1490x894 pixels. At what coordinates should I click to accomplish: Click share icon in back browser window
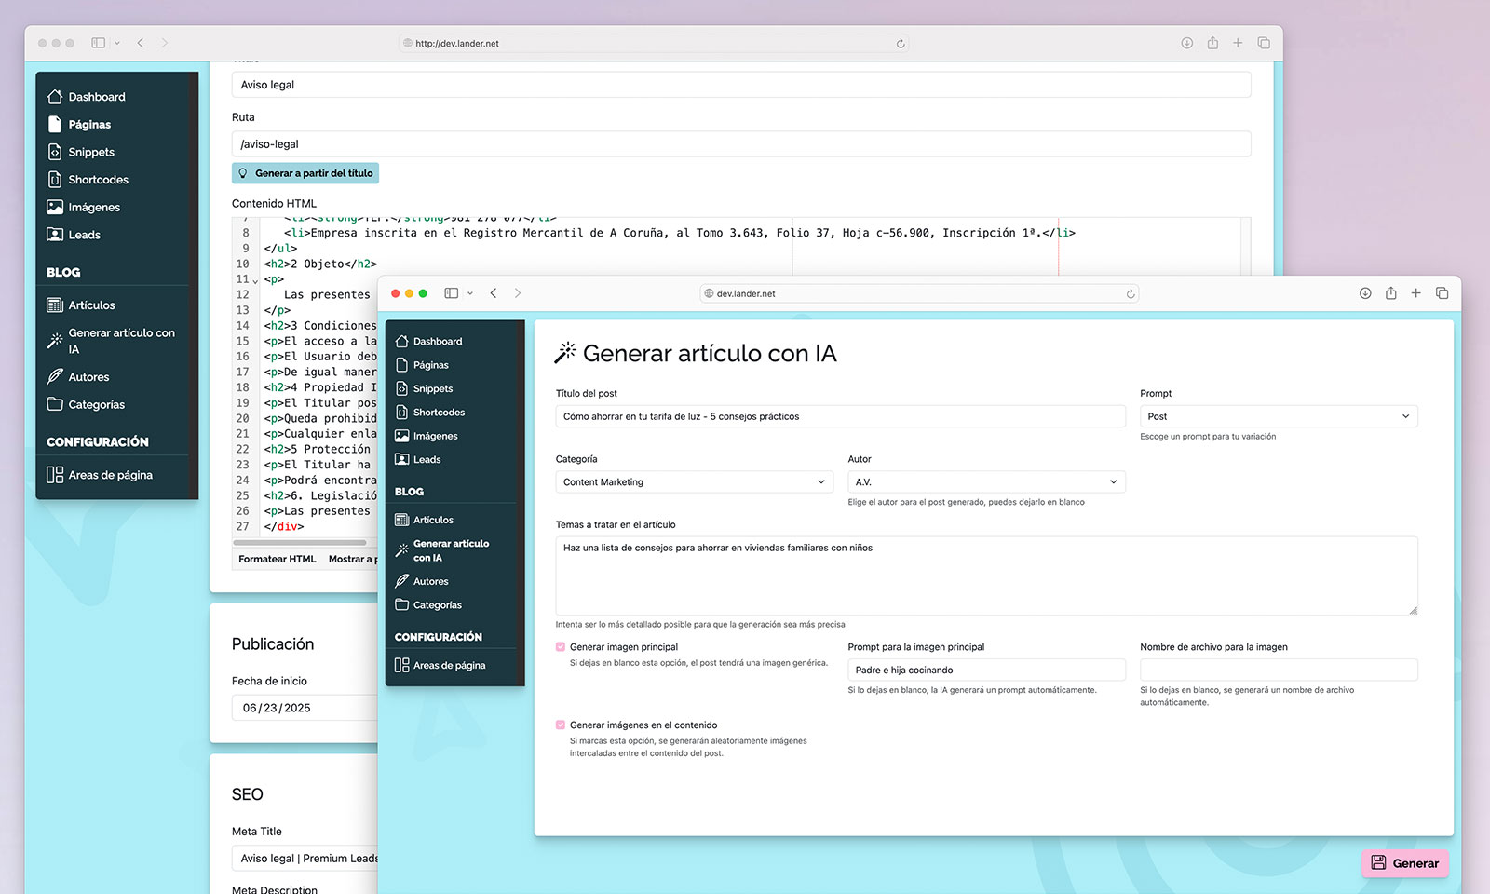[x=1212, y=42]
